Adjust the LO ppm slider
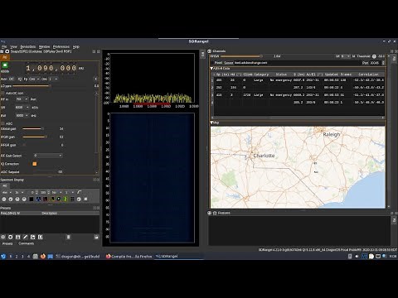The height and width of the screenshot is (298, 398). (50, 86)
